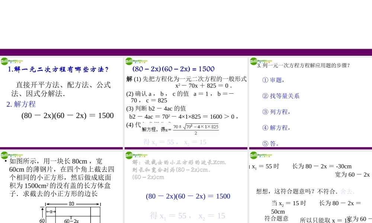The height and width of the screenshot is (223, 372).
Task: Click the DearEDU logo on the x₁ = 55 时 slide
Action: (x=261, y=155)
